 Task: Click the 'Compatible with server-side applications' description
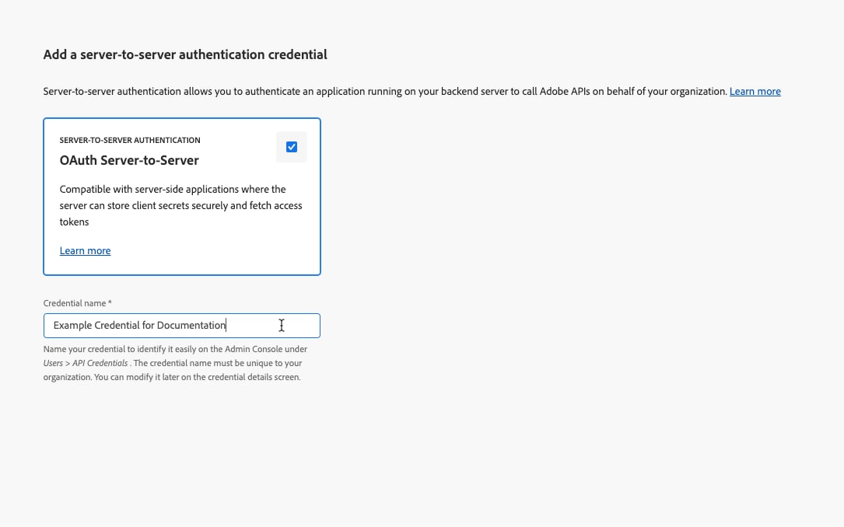180,205
